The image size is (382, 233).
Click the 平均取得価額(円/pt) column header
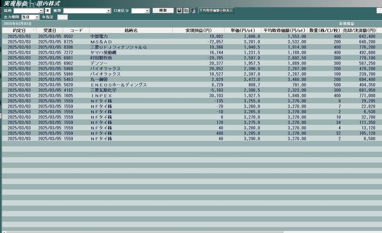(x=284, y=30)
